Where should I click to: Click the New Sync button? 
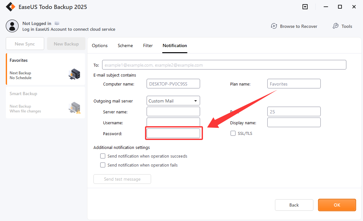(25, 44)
